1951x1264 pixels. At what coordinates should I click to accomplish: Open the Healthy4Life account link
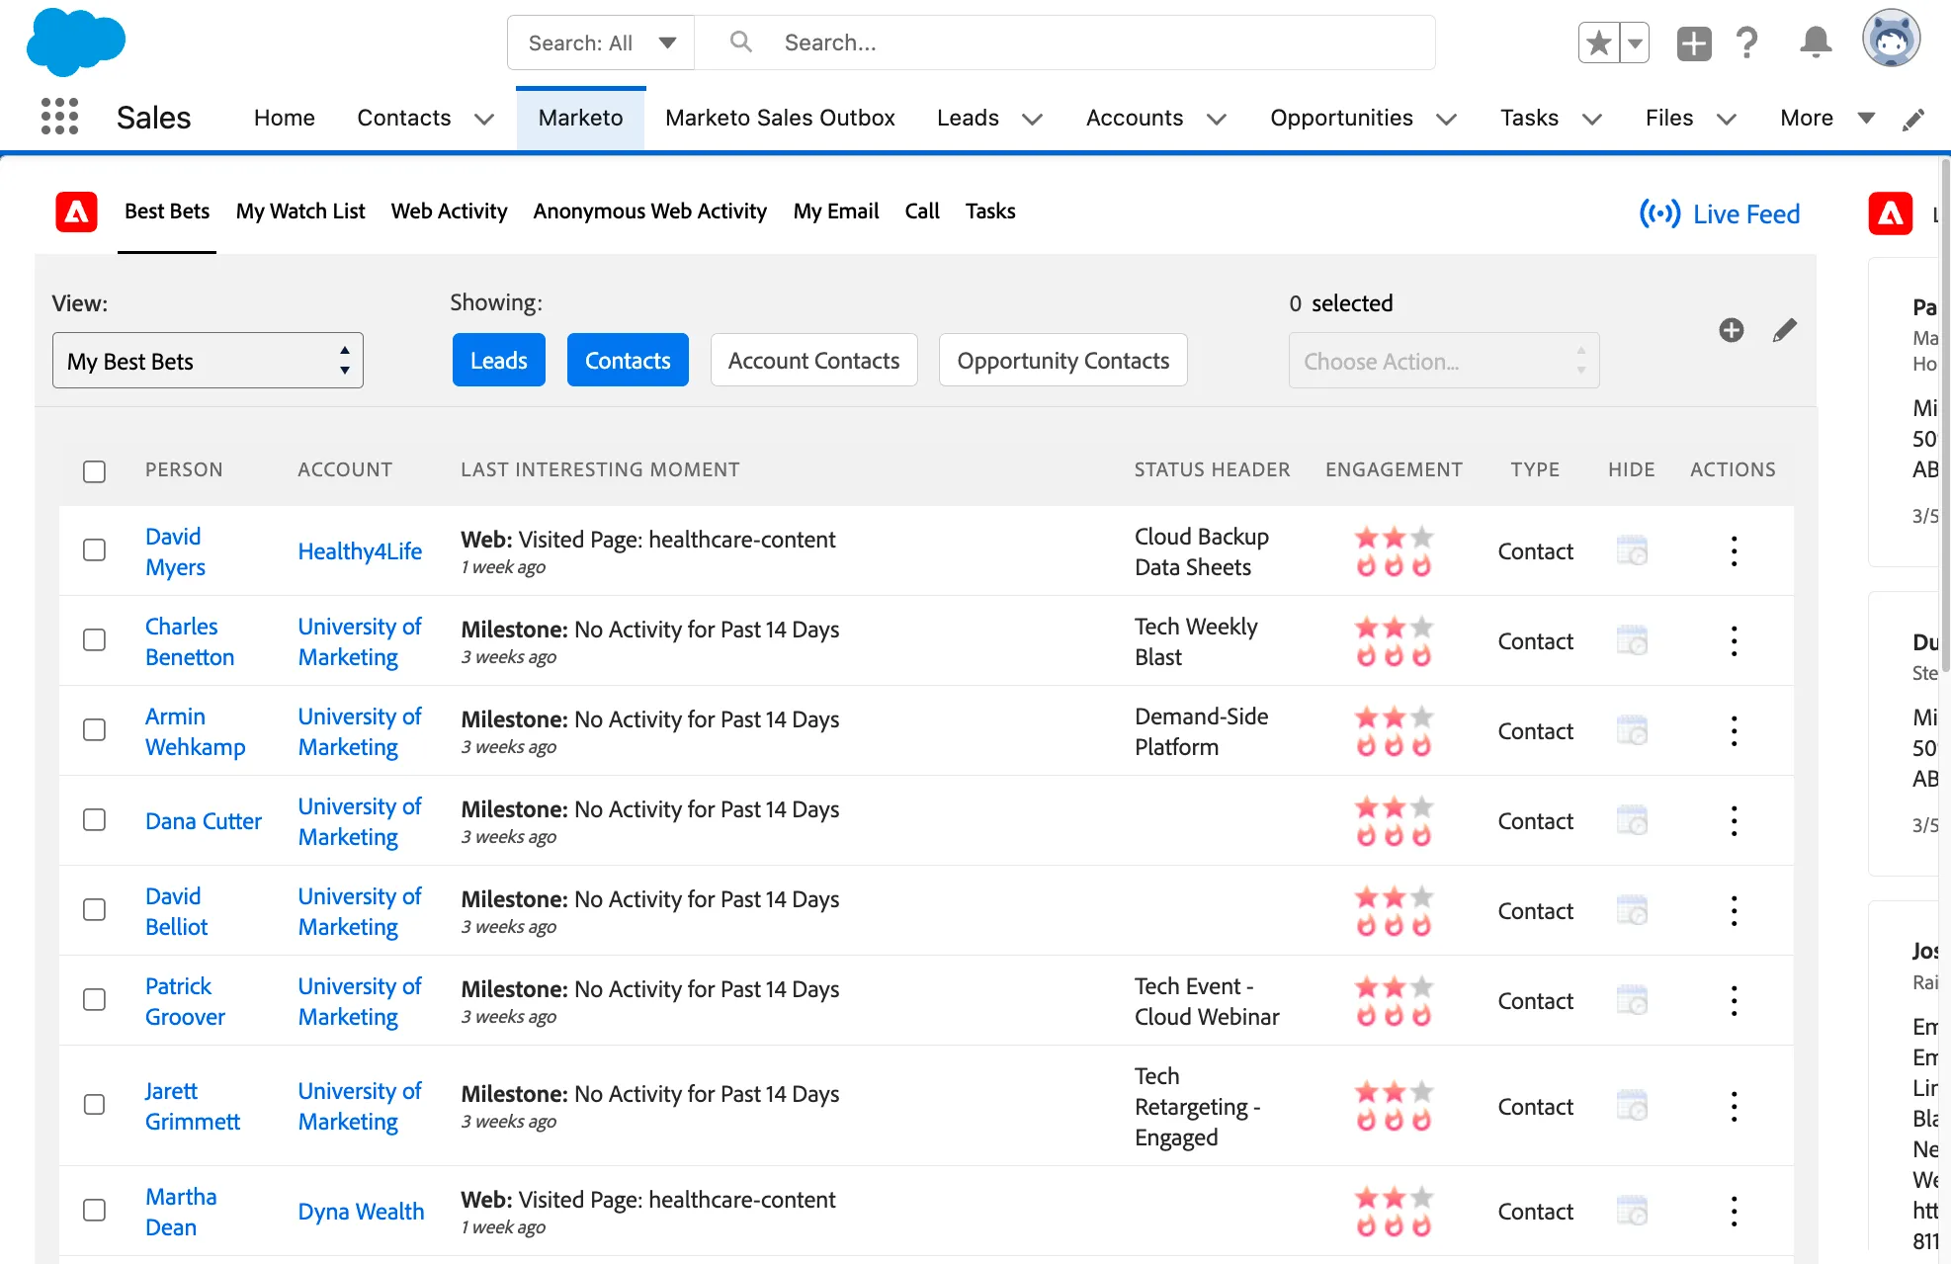point(360,550)
